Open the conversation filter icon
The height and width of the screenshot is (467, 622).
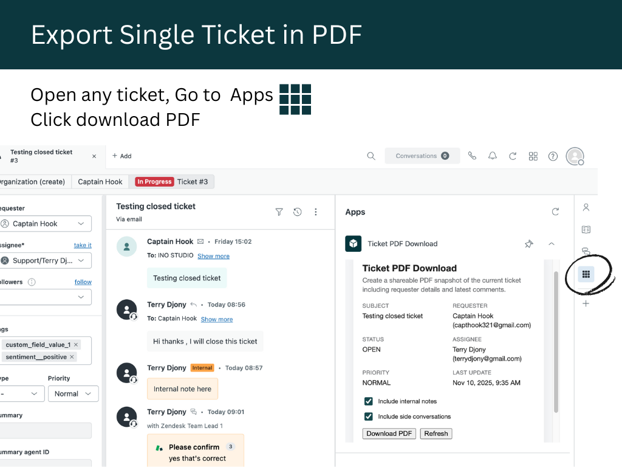pos(279,212)
